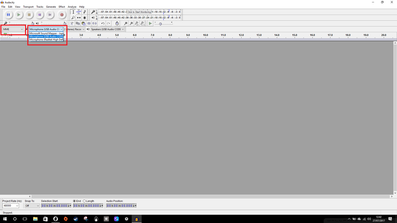Open the Windows Start menu
The image size is (397, 223).
point(5,219)
